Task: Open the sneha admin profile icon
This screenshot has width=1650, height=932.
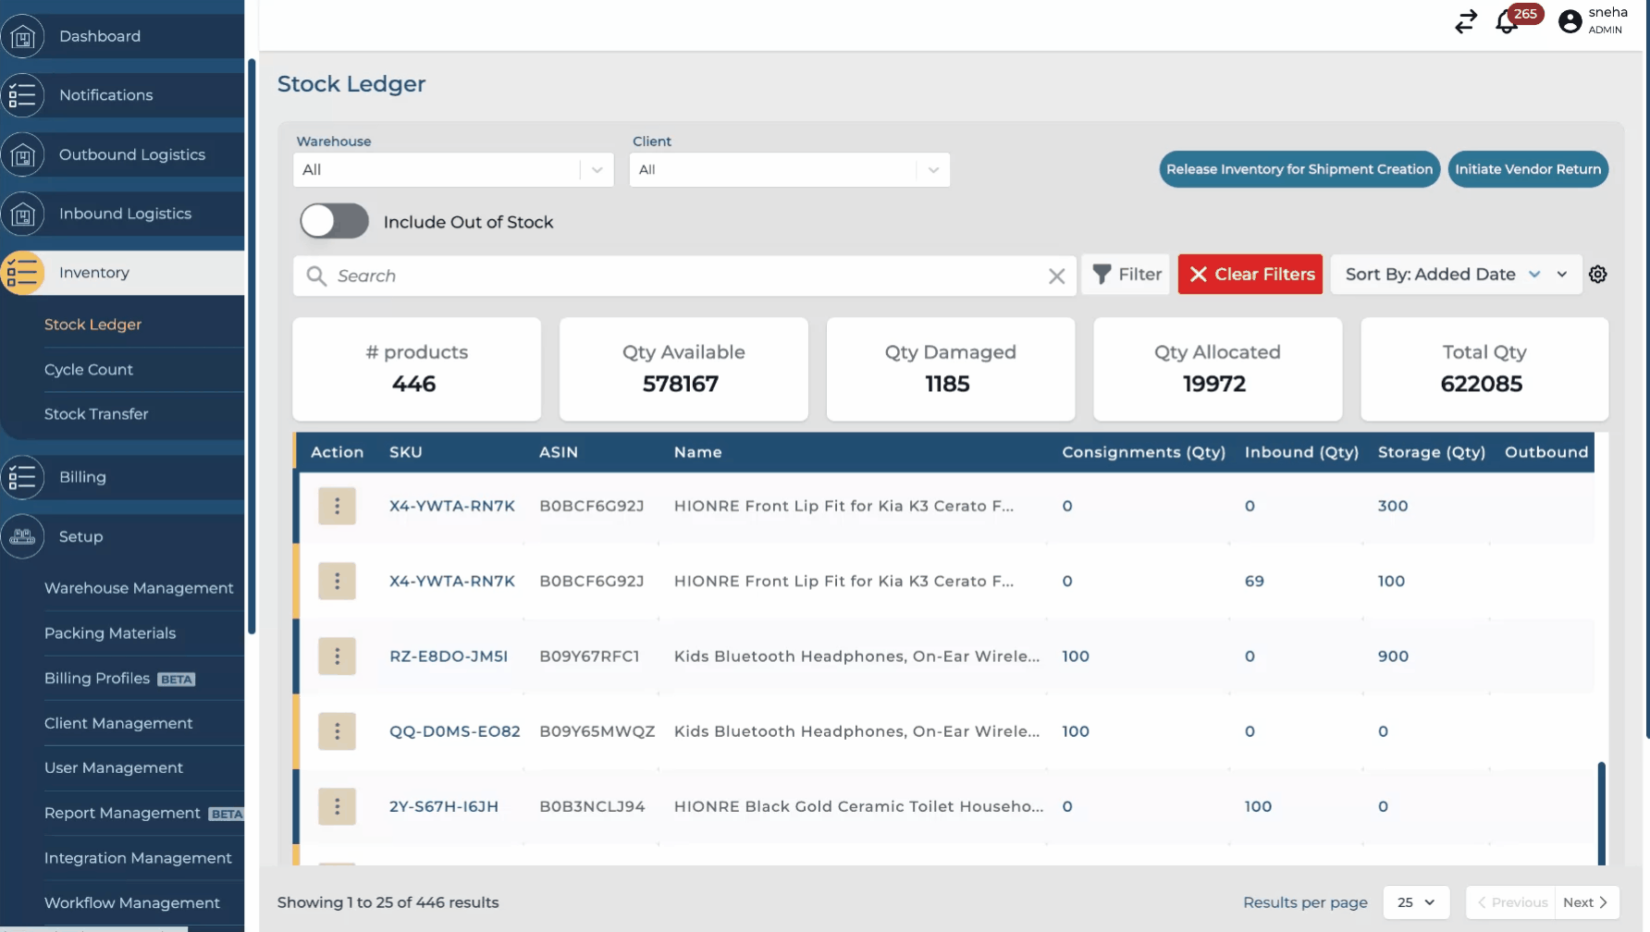Action: [x=1570, y=21]
